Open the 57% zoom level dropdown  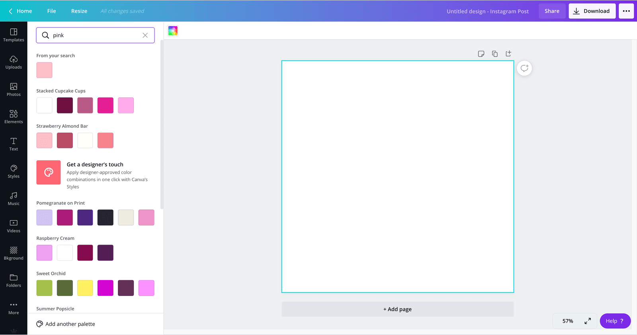pos(568,321)
